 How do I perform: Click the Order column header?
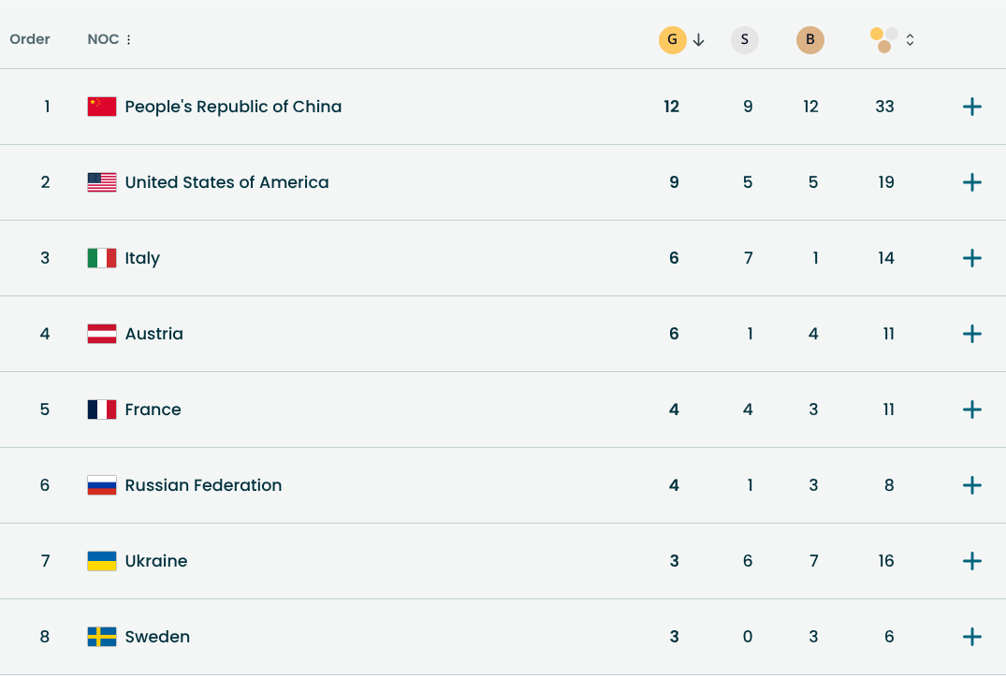(x=30, y=39)
